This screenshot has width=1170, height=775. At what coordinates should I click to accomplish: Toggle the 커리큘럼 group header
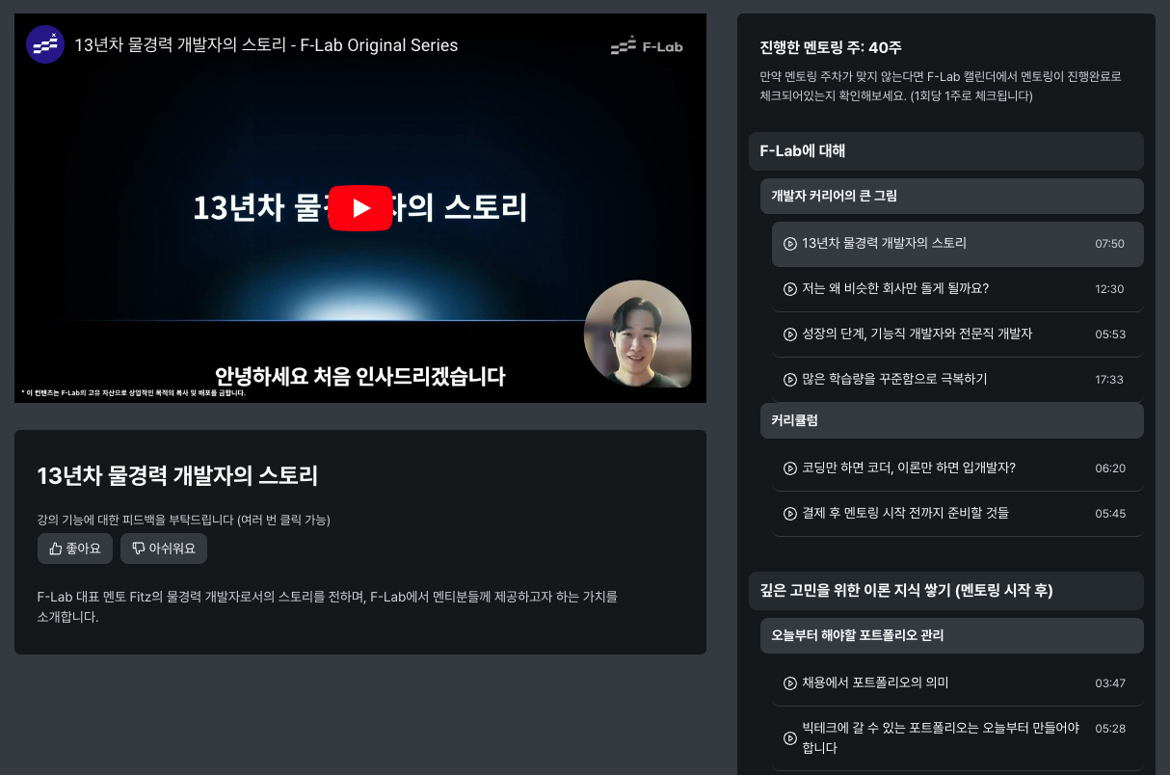[951, 421]
